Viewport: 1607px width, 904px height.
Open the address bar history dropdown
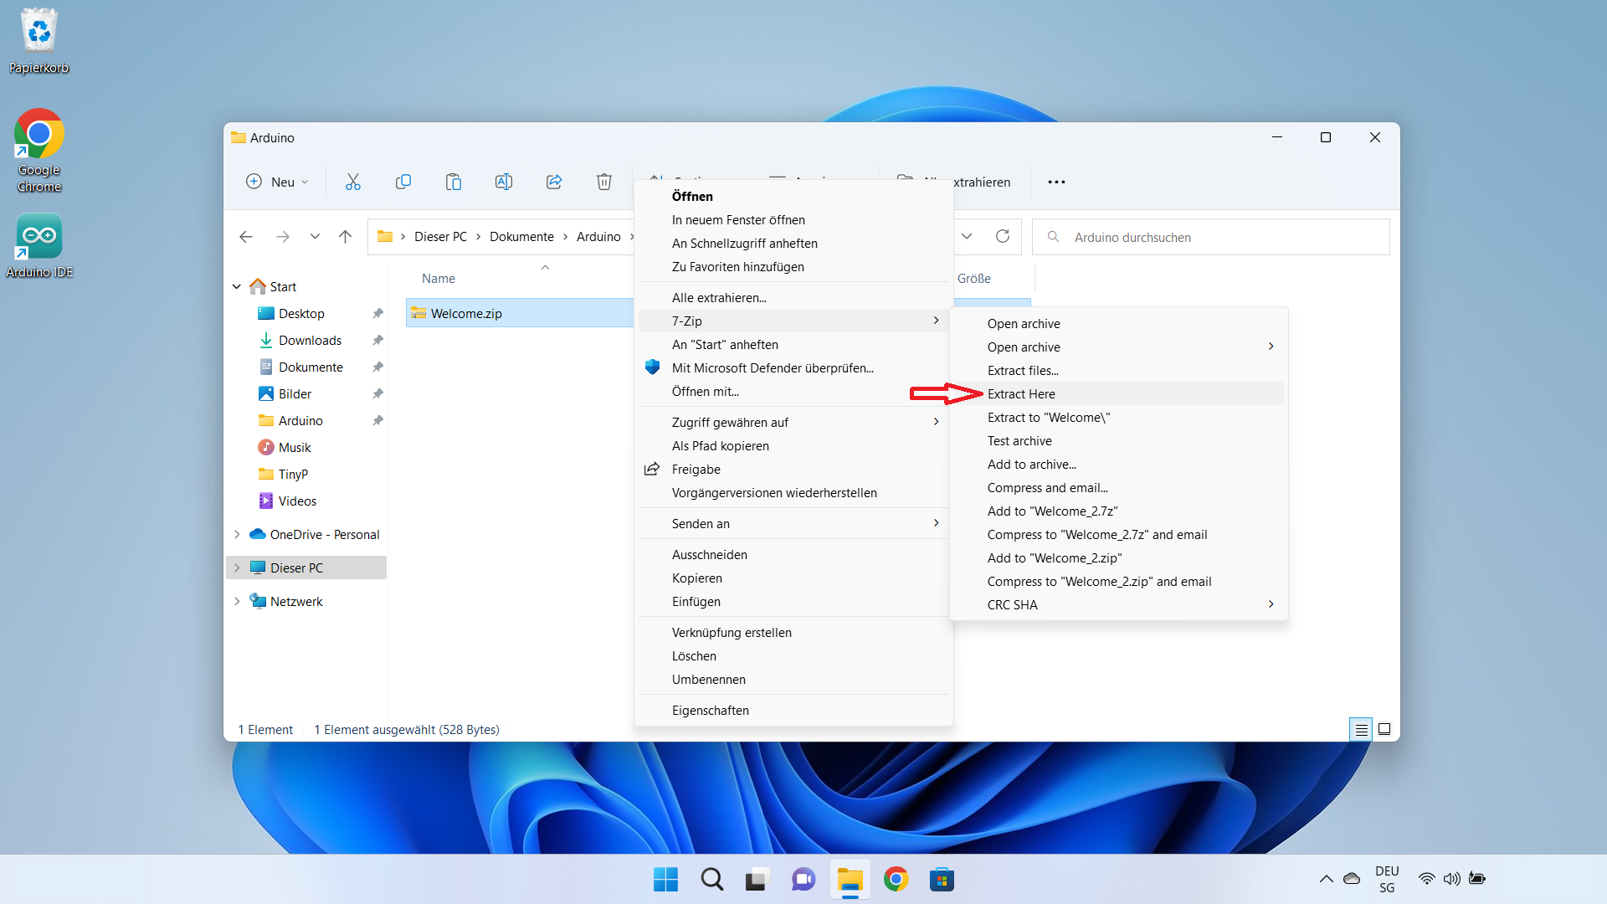coord(967,236)
